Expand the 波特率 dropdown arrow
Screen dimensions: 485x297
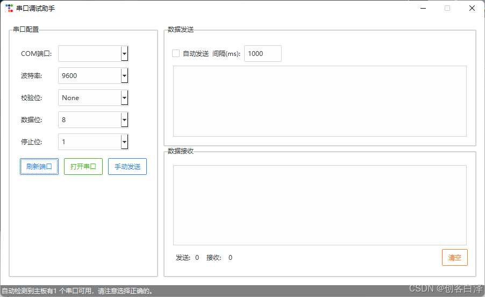point(124,76)
